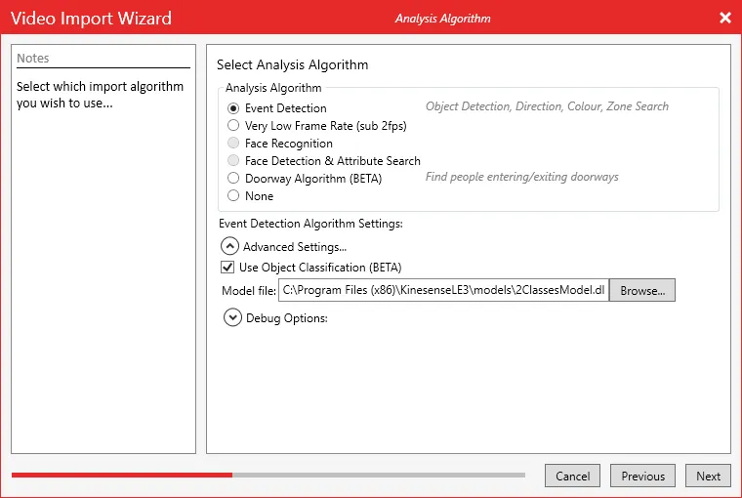Click the Event Detection Algorithm Settings label

(310, 224)
